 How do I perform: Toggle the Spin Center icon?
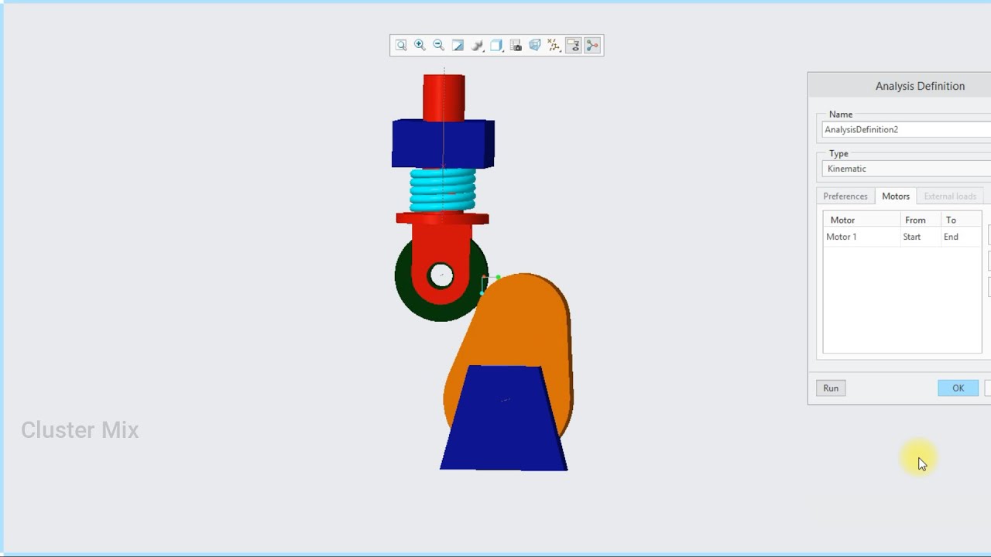click(x=592, y=46)
